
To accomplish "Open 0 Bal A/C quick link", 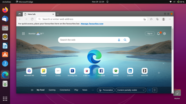I will coord(87,72).
